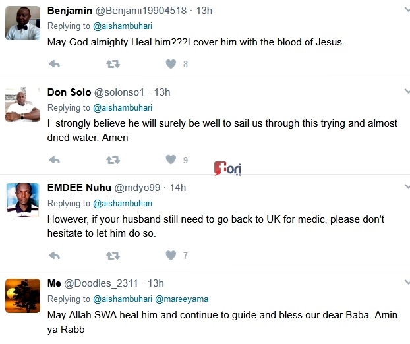Viewport: 410px width, 344px height.
Task: Open Don Solo's avatar
Action: 23,105
